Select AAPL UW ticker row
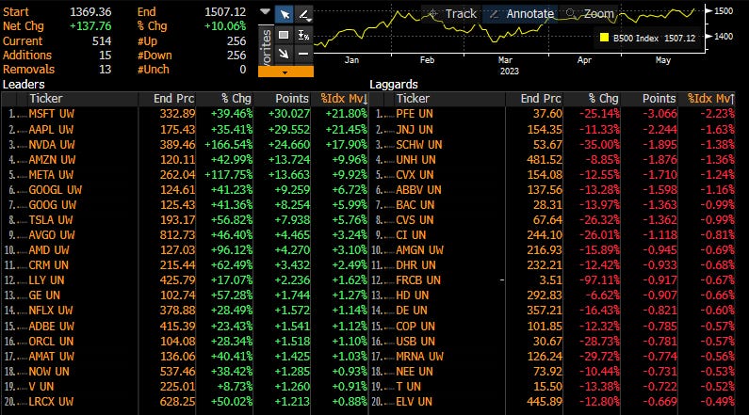 185,129
